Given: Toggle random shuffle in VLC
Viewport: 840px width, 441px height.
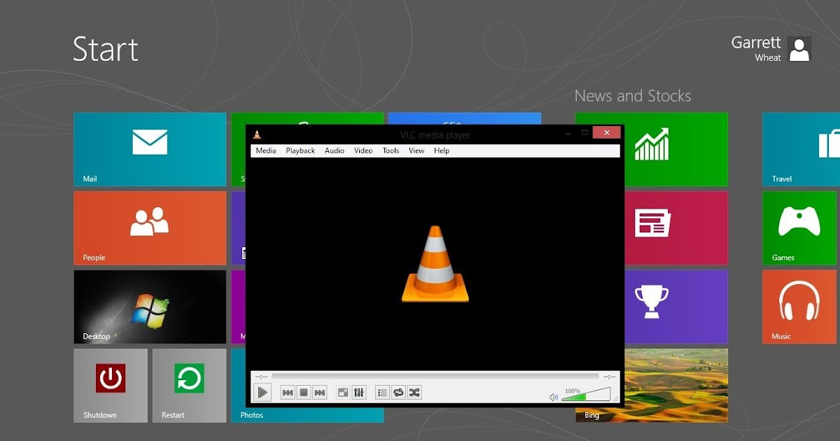Looking at the screenshot, I should 414,393.
